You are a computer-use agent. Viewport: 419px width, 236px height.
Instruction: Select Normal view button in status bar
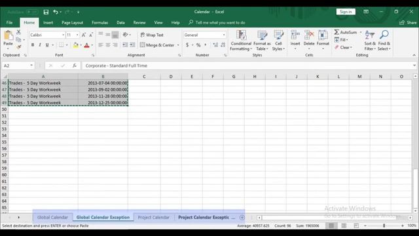(331, 226)
